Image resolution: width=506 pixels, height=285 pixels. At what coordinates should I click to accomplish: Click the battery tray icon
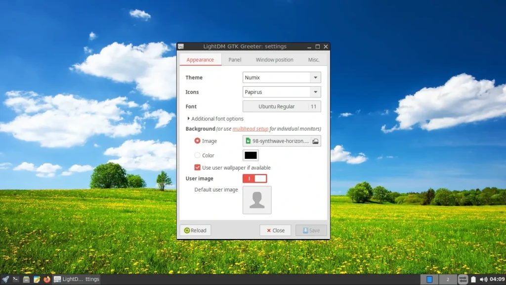click(473, 279)
